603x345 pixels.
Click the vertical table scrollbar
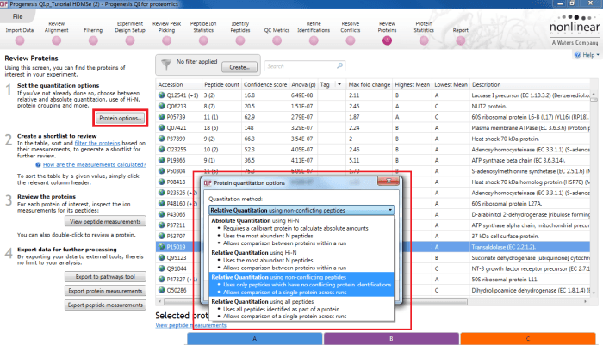tap(594, 99)
